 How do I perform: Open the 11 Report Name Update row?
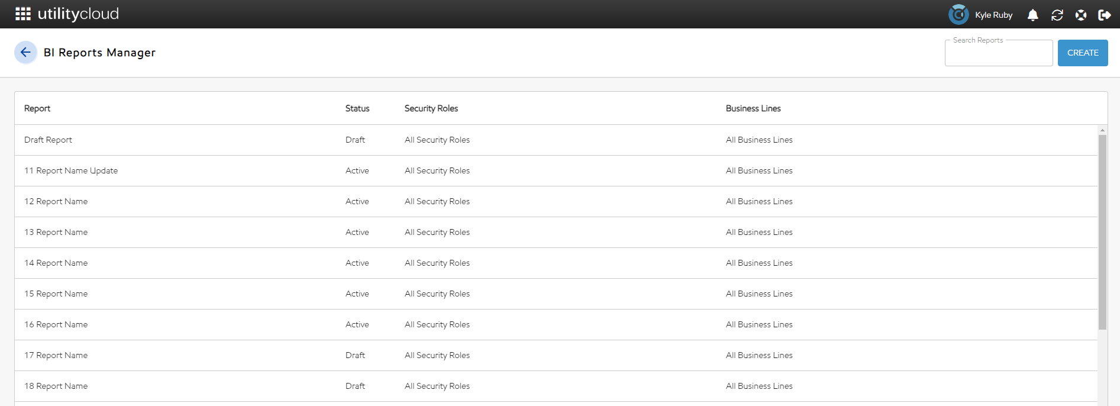click(x=71, y=171)
